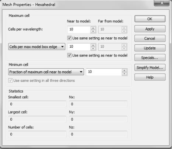The height and width of the screenshot is (149, 172).
Task: Toggle second 'Use same setting as near to model'
Action: [x=69, y=55]
